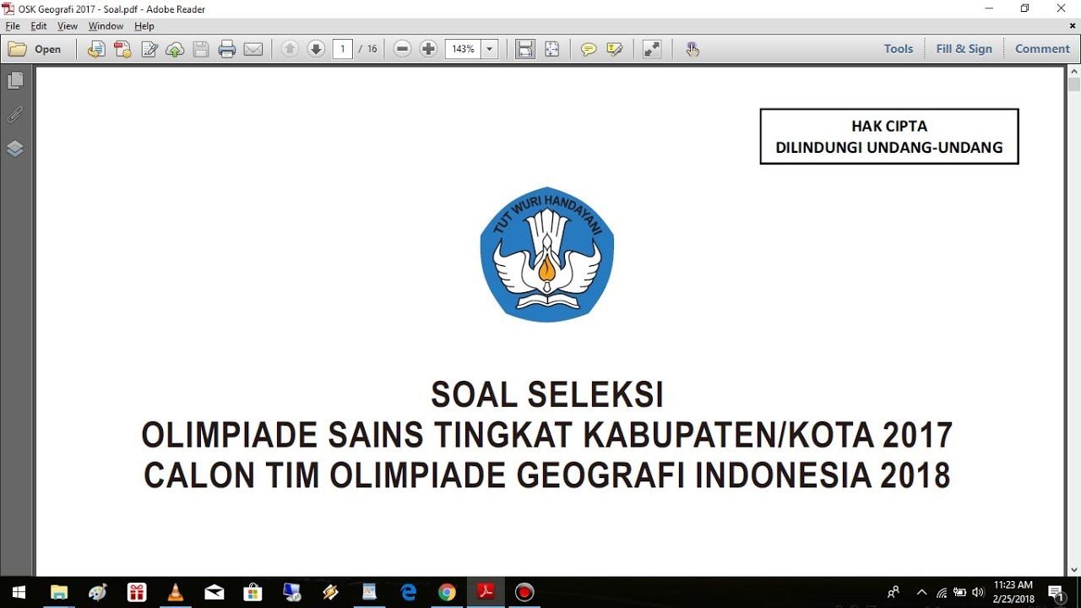Open the Comment pane
This screenshot has width=1081, height=608.
click(x=1042, y=49)
